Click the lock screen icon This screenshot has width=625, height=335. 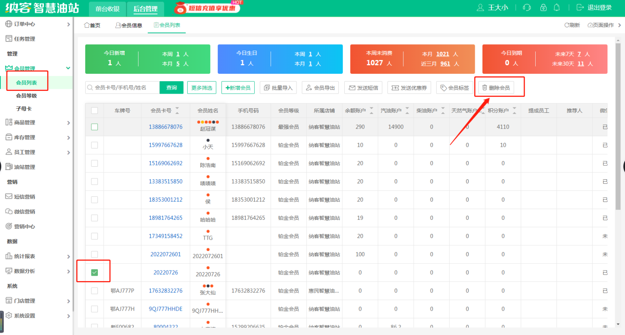click(543, 8)
